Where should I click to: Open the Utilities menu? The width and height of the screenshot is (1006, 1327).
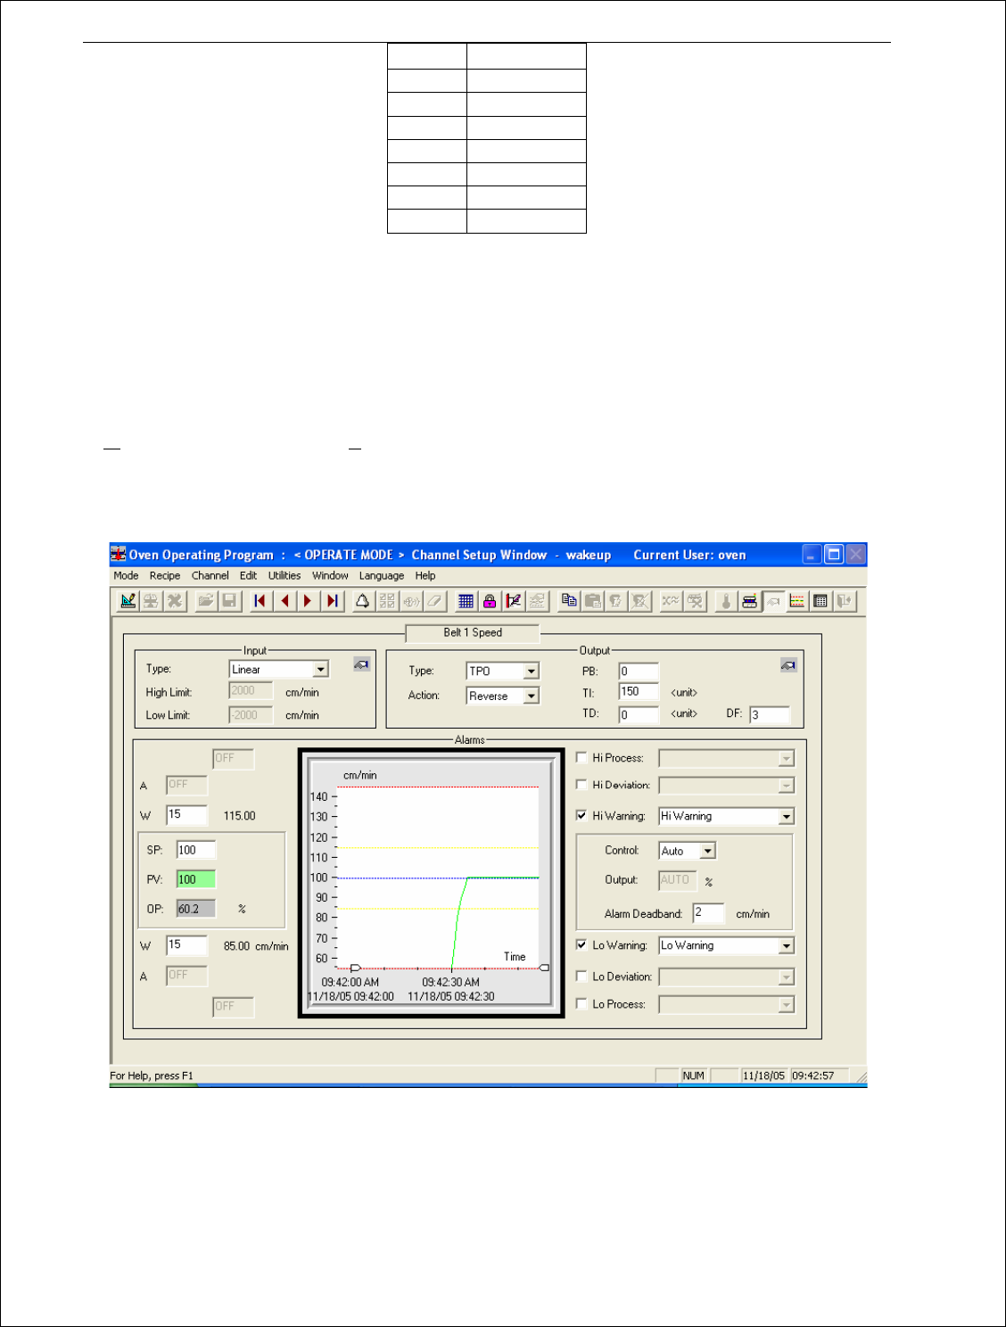(x=284, y=575)
